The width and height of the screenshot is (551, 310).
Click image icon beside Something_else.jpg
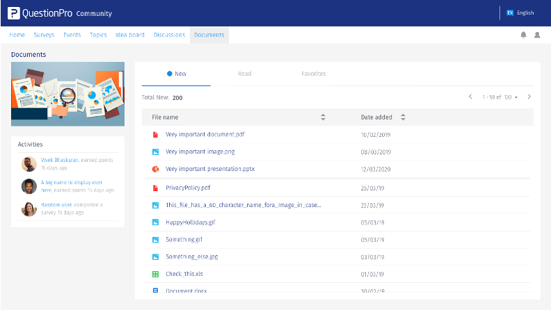[155, 256]
